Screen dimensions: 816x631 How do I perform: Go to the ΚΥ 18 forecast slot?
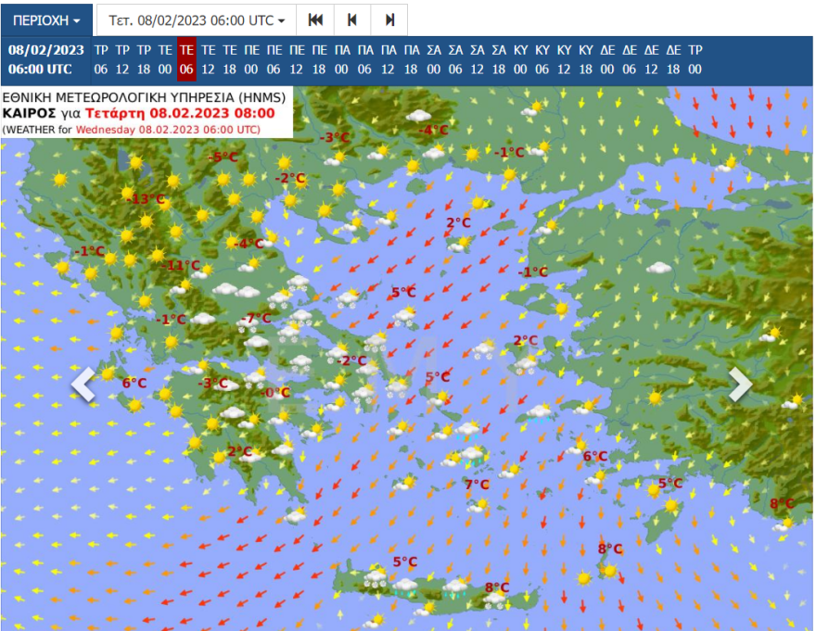(x=585, y=59)
